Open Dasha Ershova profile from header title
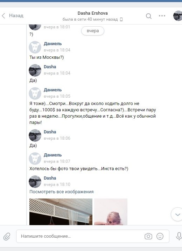Image resolution: width=182 pixels, height=251 pixels. click(x=92, y=13)
